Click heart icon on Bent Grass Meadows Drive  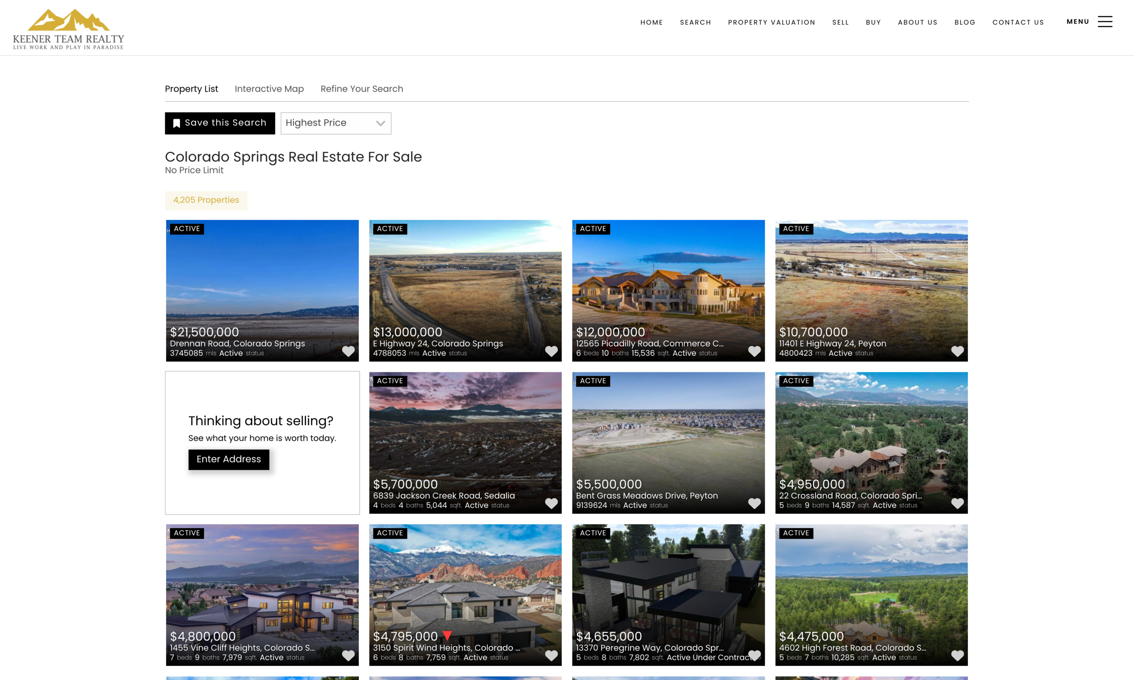click(x=754, y=503)
